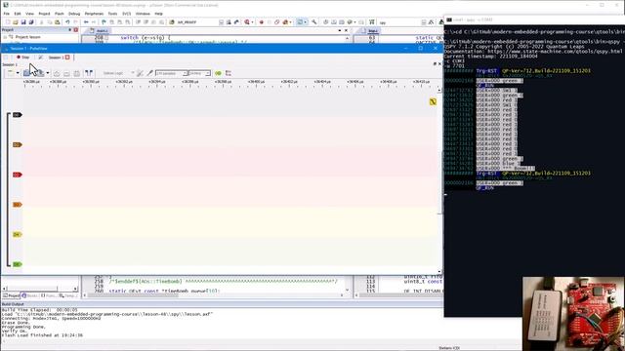The image size is (625, 351).
Task: Click the Open file icon in uVision toolbar
Action: point(16,22)
